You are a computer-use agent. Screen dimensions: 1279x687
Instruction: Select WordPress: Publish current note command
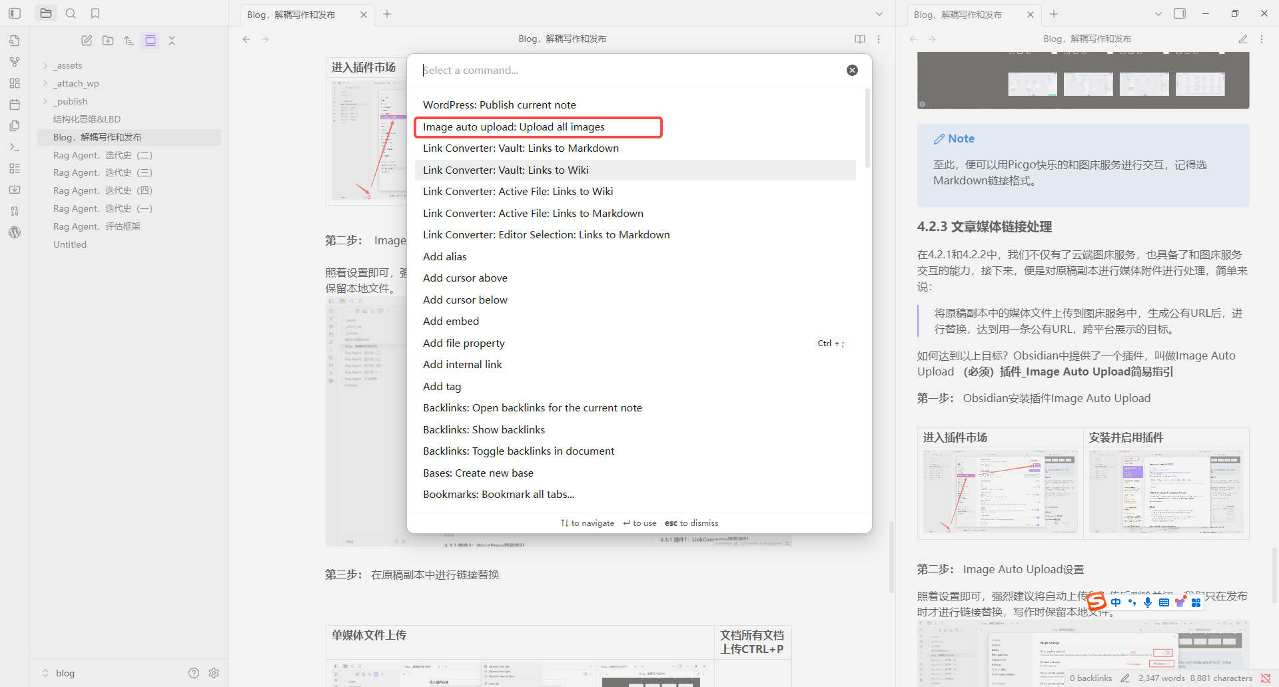[x=499, y=105]
